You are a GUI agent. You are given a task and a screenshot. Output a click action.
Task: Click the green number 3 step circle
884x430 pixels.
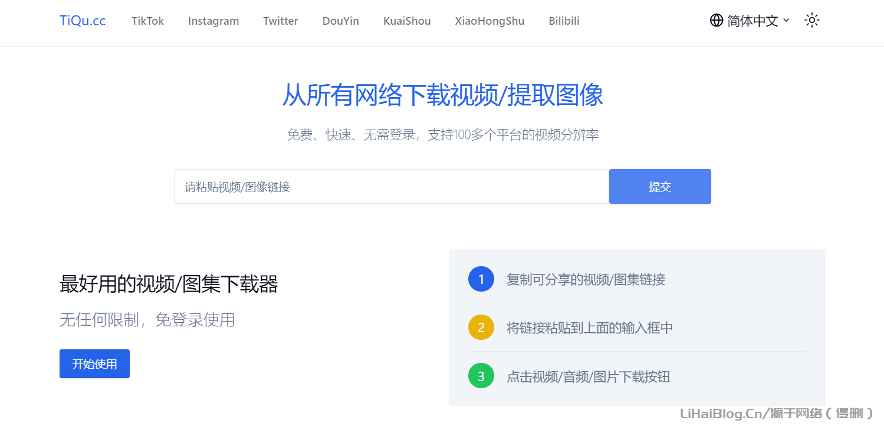click(x=481, y=376)
